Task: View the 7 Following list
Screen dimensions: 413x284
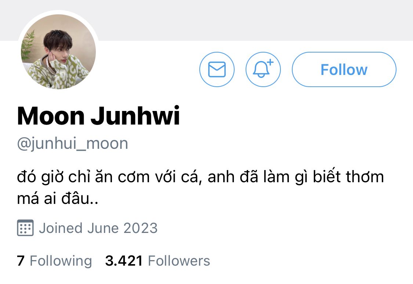Action: (55, 261)
